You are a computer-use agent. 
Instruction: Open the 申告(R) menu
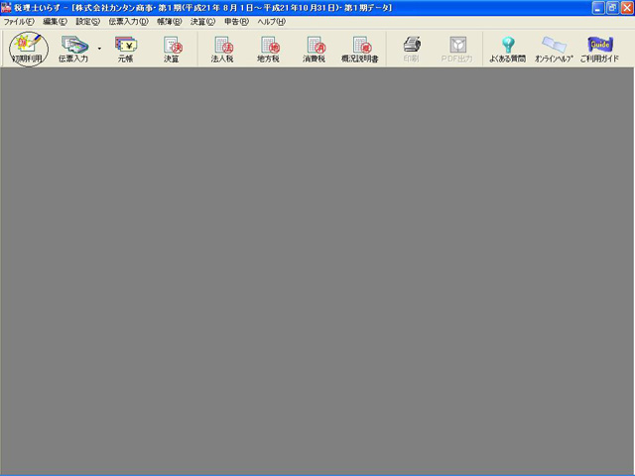pyautogui.click(x=236, y=21)
